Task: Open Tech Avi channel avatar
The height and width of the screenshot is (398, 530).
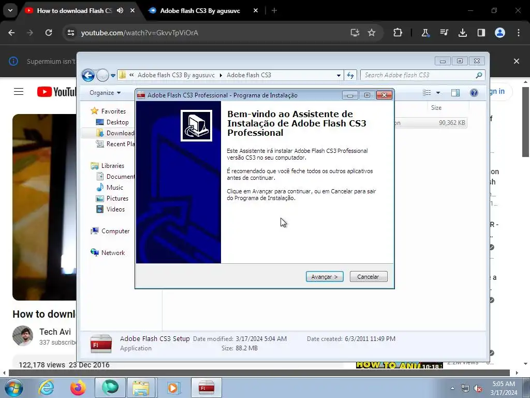Action: click(23, 336)
